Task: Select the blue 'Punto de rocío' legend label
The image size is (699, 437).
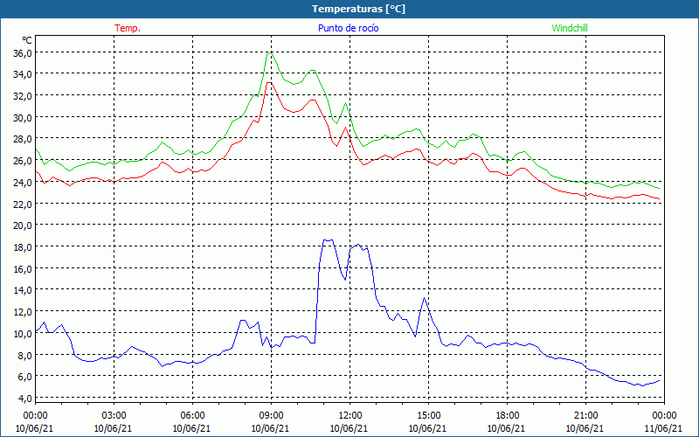Action: pyautogui.click(x=348, y=28)
